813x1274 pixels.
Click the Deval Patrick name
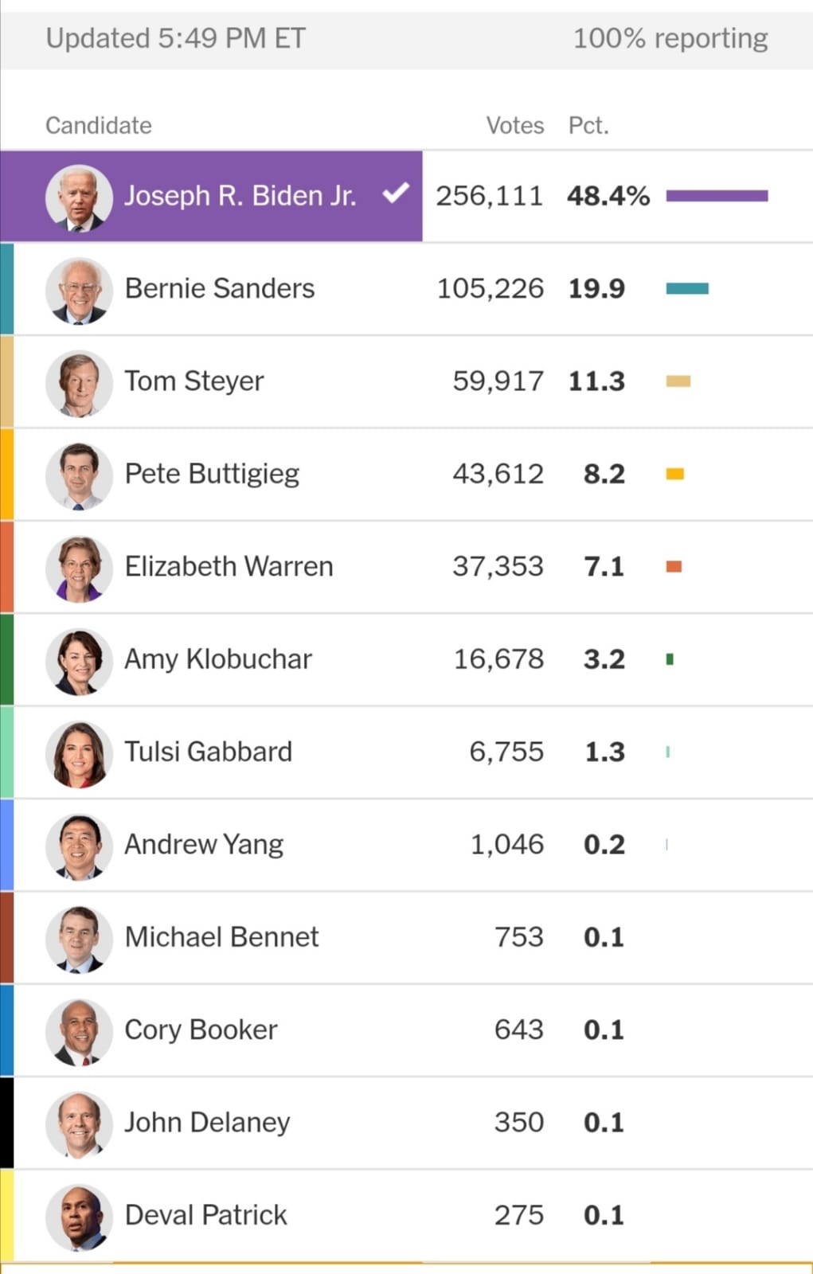click(x=205, y=1215)
